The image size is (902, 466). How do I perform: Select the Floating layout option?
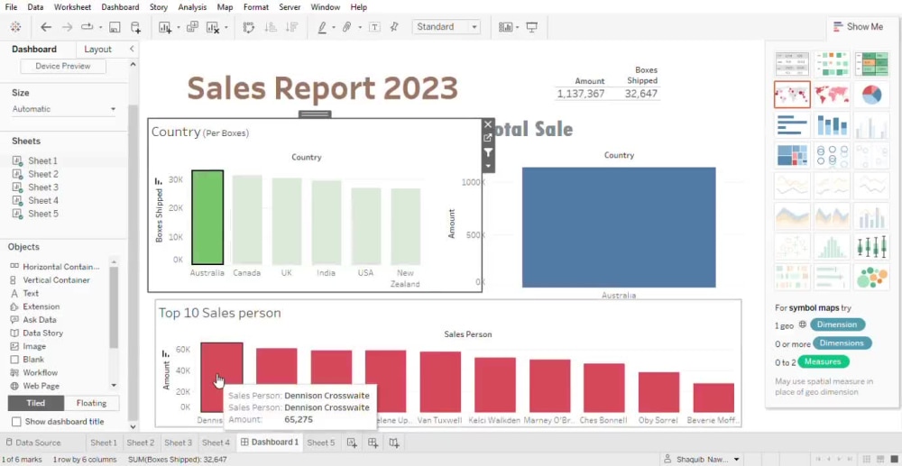point(91,403)
